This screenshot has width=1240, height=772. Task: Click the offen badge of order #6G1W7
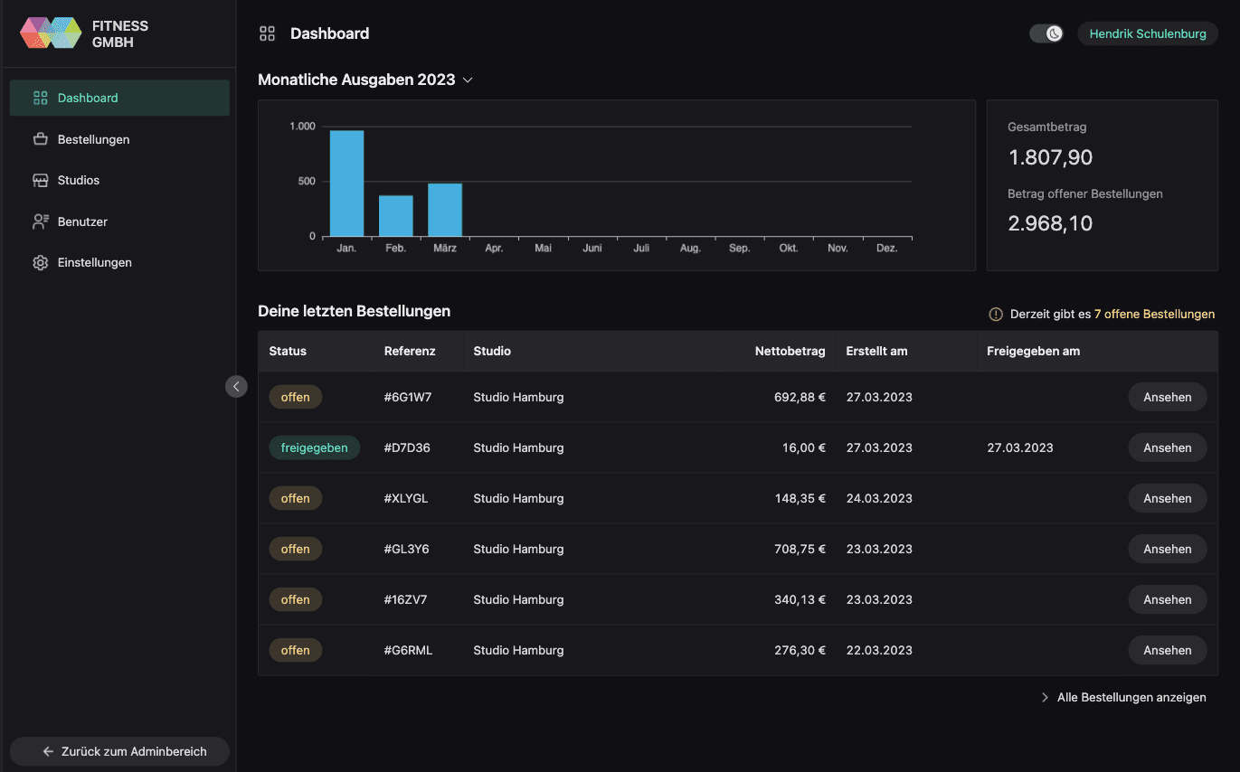[x=295, y=397]
